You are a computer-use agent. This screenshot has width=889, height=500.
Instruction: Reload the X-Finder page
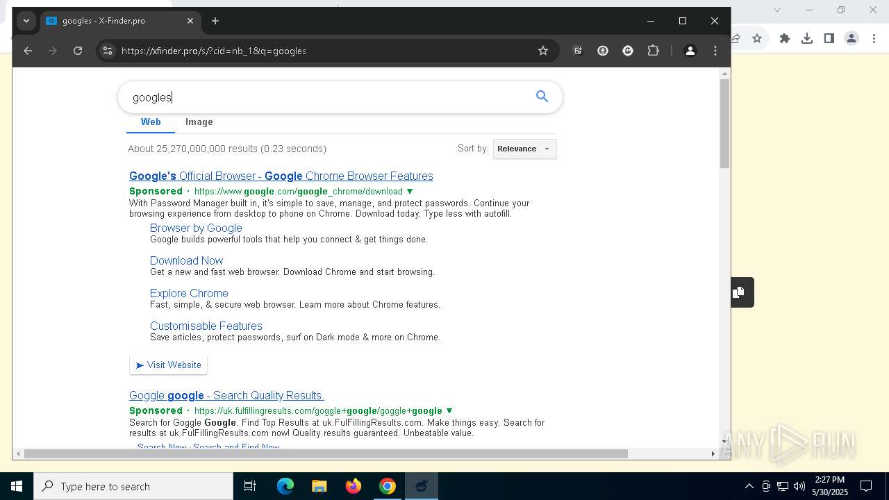[78, 51]
